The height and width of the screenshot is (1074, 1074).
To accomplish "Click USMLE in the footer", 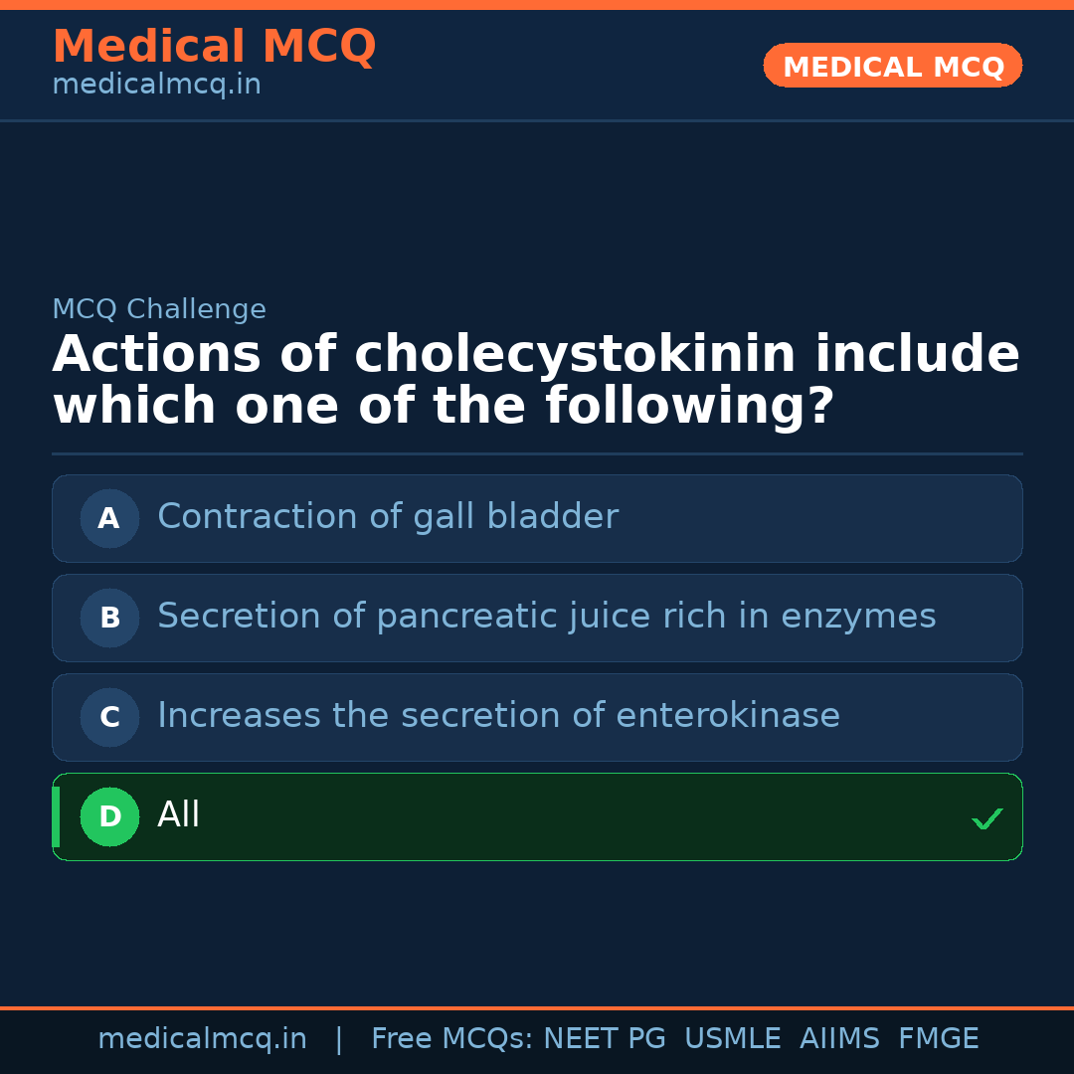I will pos(732,1039).
